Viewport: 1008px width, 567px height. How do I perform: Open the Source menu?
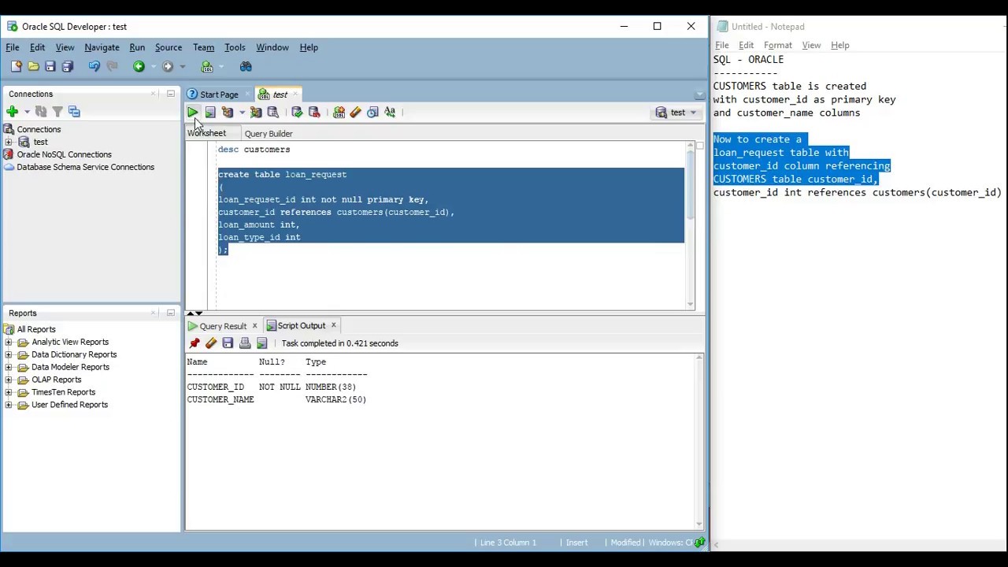tap(169, 47)
